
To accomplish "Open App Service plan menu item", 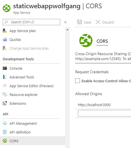I will (23, 31).
